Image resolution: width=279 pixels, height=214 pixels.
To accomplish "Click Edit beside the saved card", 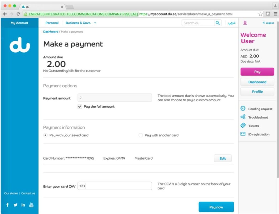I will coord(223,158).
